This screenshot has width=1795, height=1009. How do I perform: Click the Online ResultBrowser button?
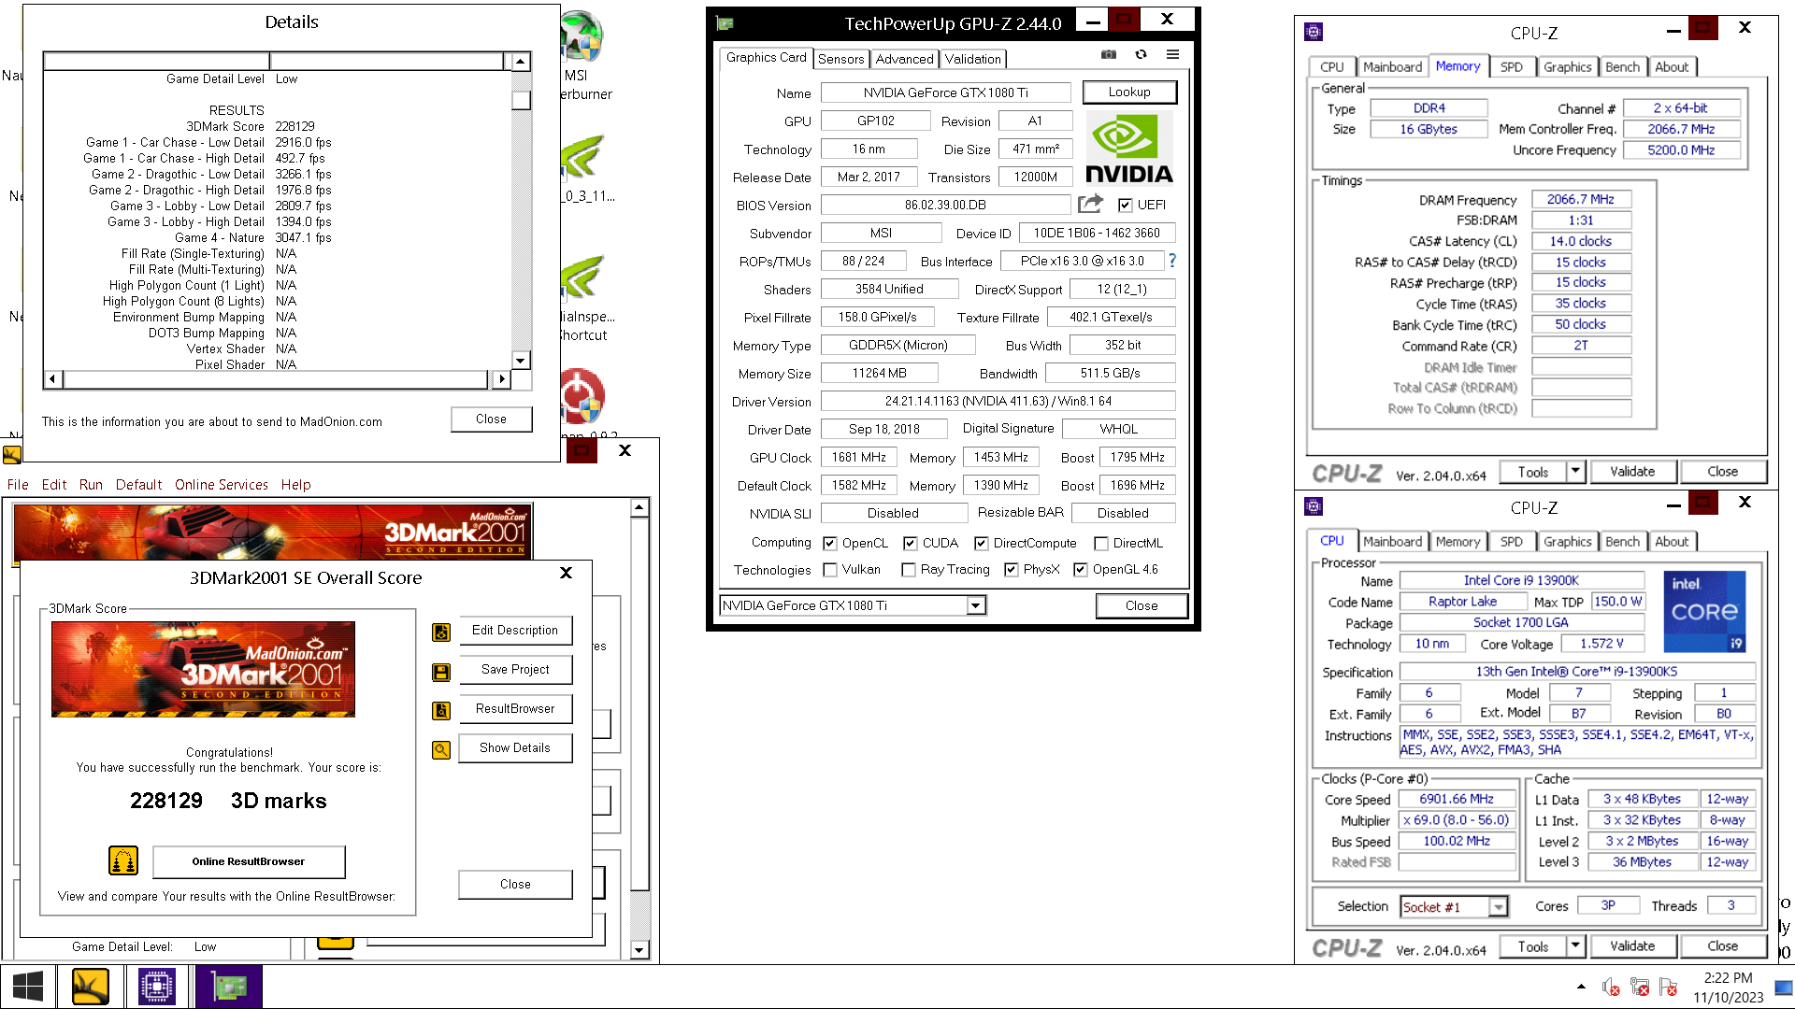(x=249, y=861)
